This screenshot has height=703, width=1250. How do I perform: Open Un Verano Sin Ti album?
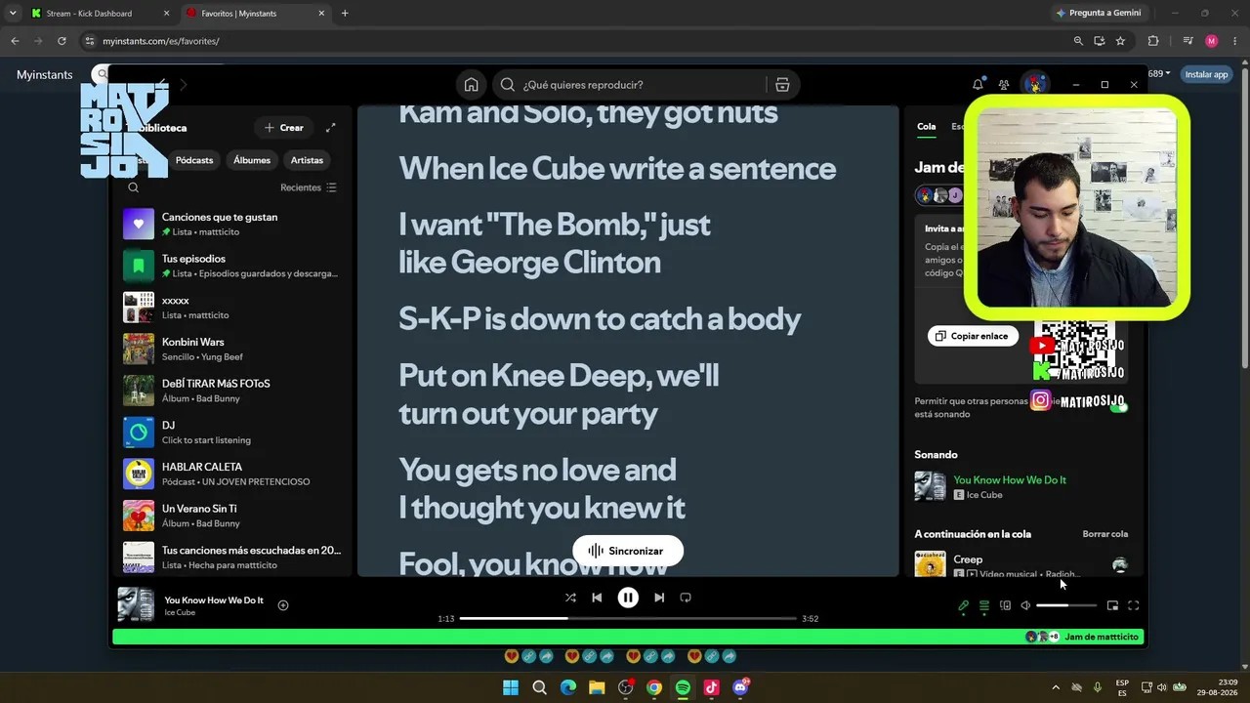(x=231, y=516)
